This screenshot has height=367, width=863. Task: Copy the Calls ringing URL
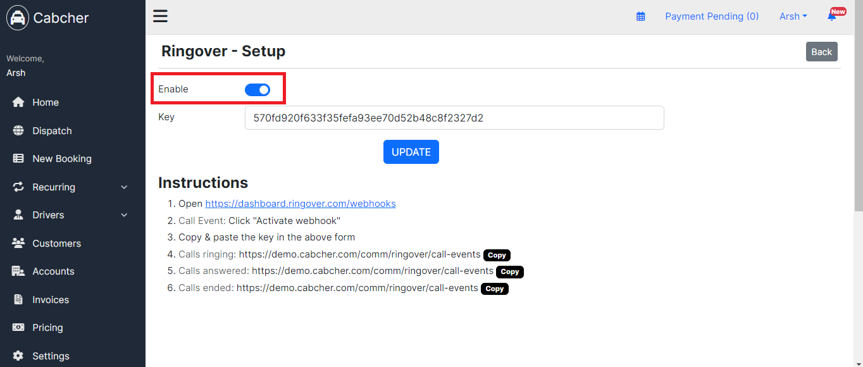click(497, 256)
